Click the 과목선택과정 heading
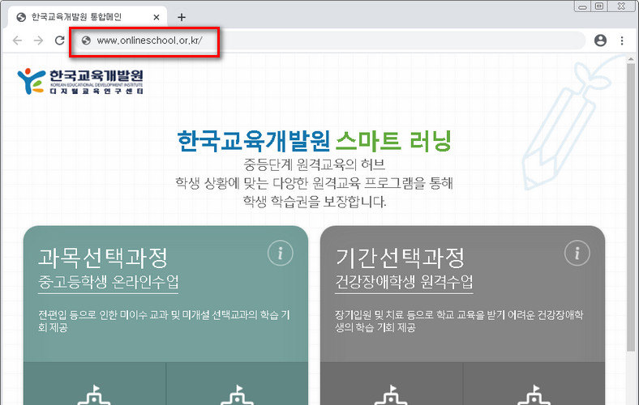 (x=103, y=258)
